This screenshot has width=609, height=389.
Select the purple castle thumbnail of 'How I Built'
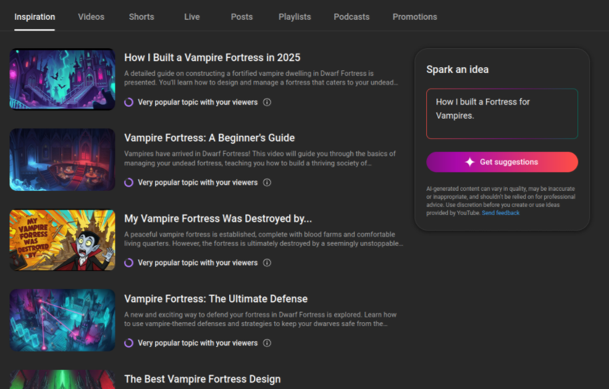pyautogui.click(x=62, y=79)
